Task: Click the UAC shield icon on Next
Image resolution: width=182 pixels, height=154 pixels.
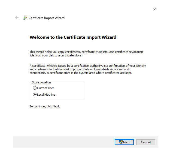Action: [121, 142]
